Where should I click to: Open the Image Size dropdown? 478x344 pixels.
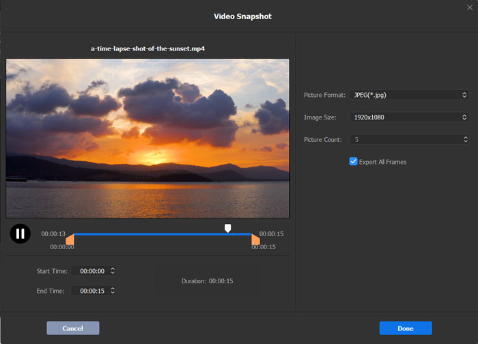coord(409,117)
